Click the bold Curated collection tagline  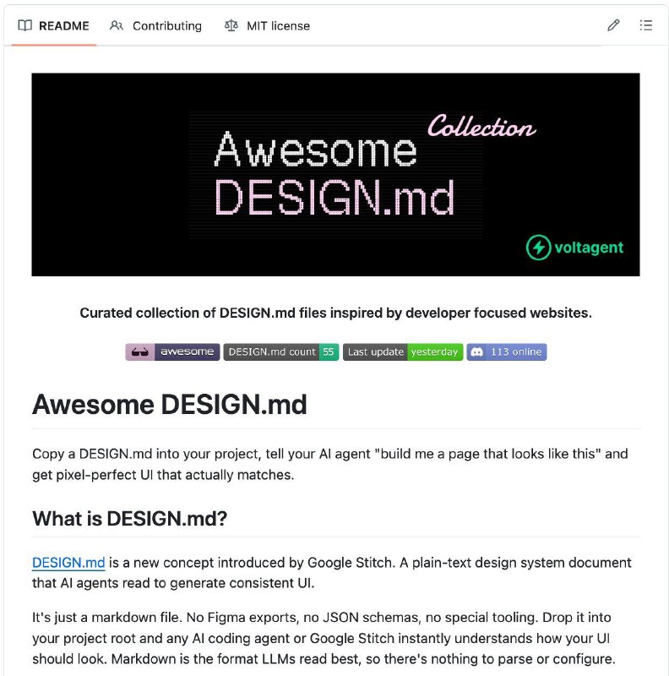[x=335, y=313]
